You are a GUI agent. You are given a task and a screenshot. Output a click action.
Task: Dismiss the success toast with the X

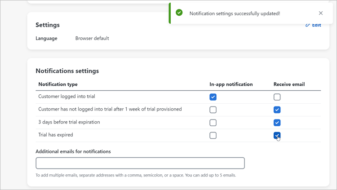click(x=321, y=13)
